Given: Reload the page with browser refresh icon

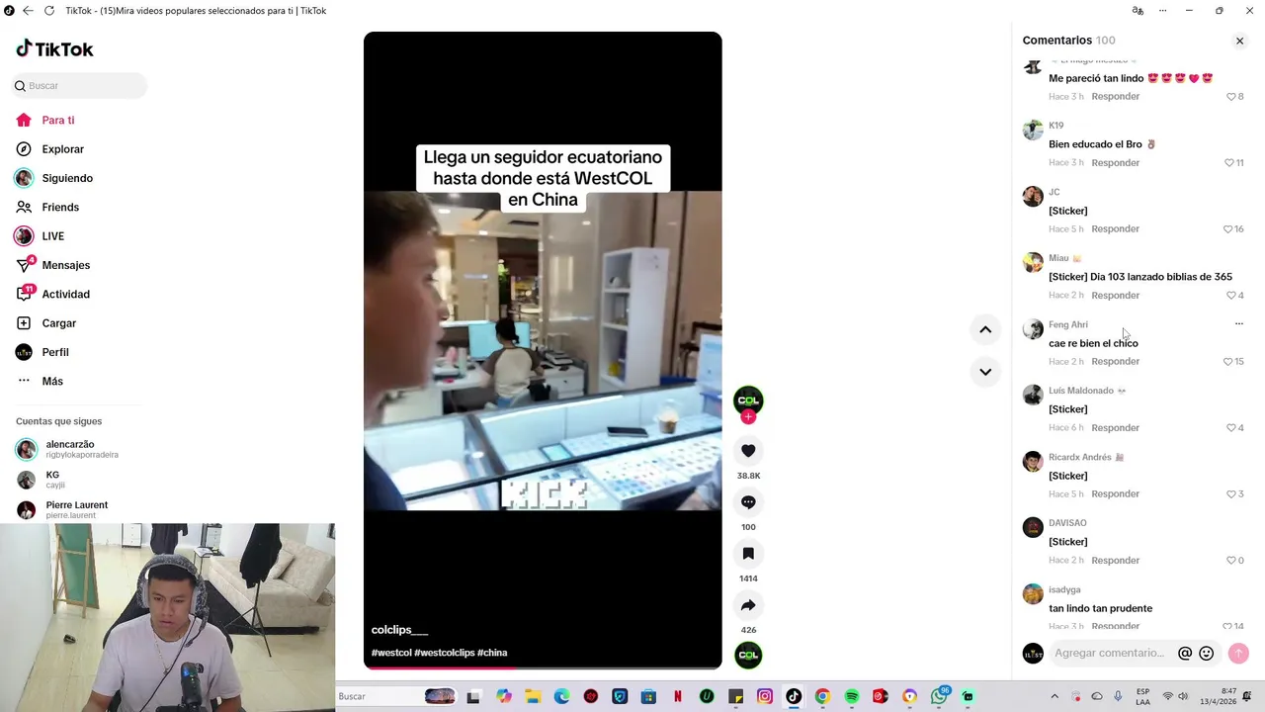Looking at the screenshot, I should 49,11.
